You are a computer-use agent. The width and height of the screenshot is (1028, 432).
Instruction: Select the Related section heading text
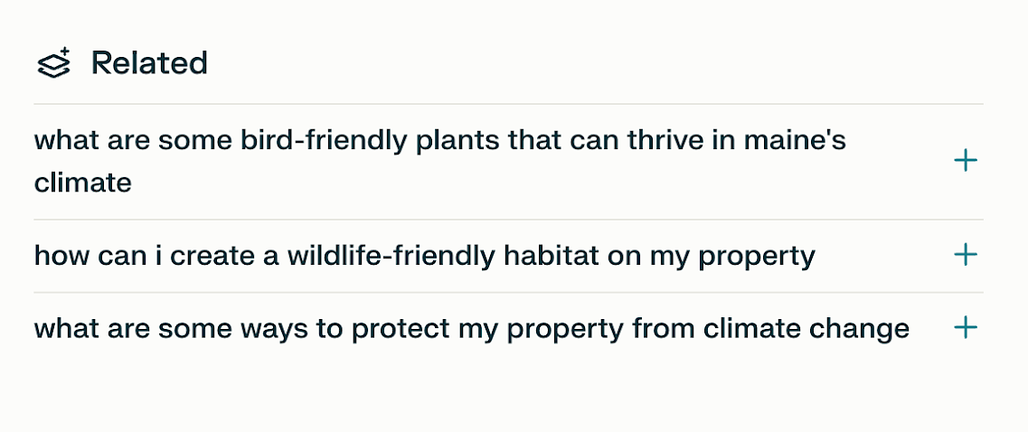point(150,63)
